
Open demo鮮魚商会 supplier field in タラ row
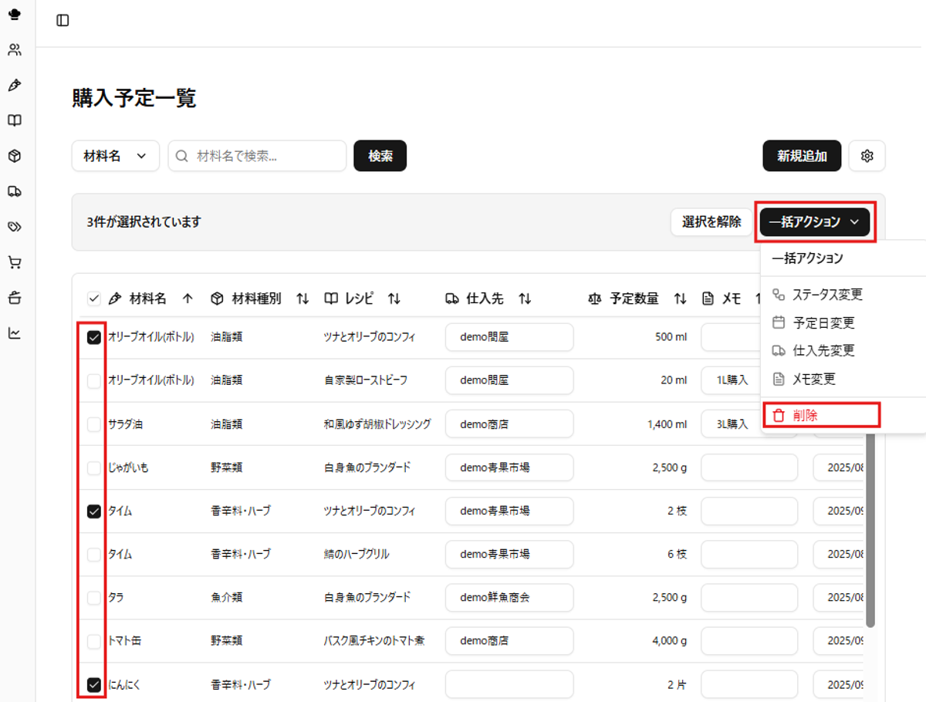click(509, 597)
